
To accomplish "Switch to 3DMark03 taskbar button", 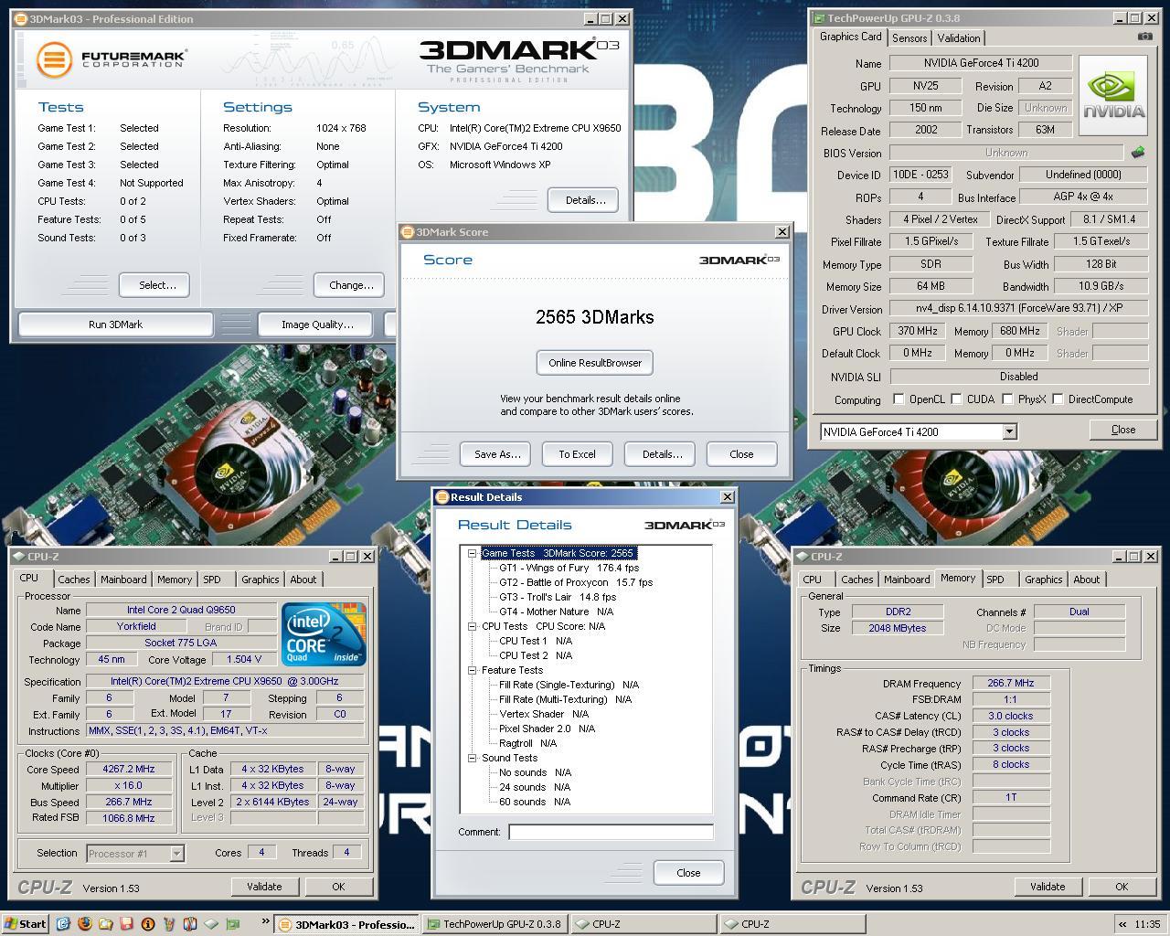I will 347,924.
